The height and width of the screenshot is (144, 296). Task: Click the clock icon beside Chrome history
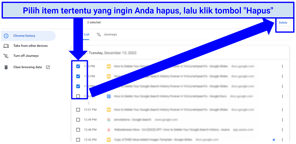6,36
